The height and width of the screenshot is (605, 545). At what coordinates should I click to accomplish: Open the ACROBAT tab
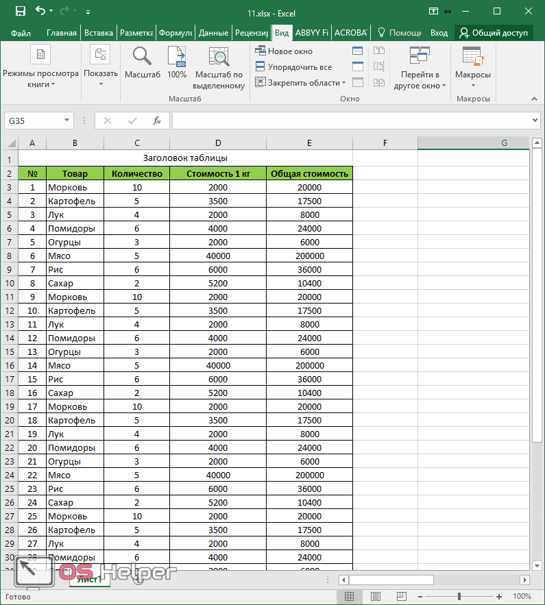pyautogui.click(x=350, y=33)
